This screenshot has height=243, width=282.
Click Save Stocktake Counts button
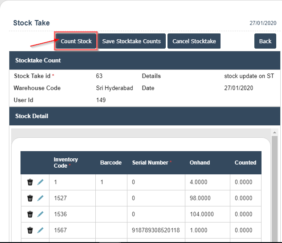tap(131, 41)
